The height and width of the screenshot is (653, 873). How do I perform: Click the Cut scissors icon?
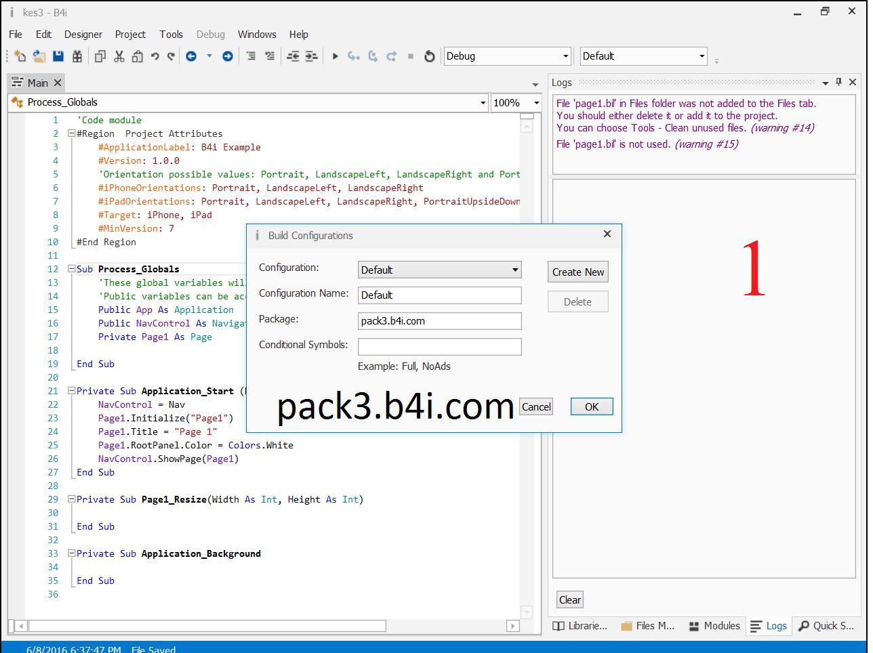(119, 56)
